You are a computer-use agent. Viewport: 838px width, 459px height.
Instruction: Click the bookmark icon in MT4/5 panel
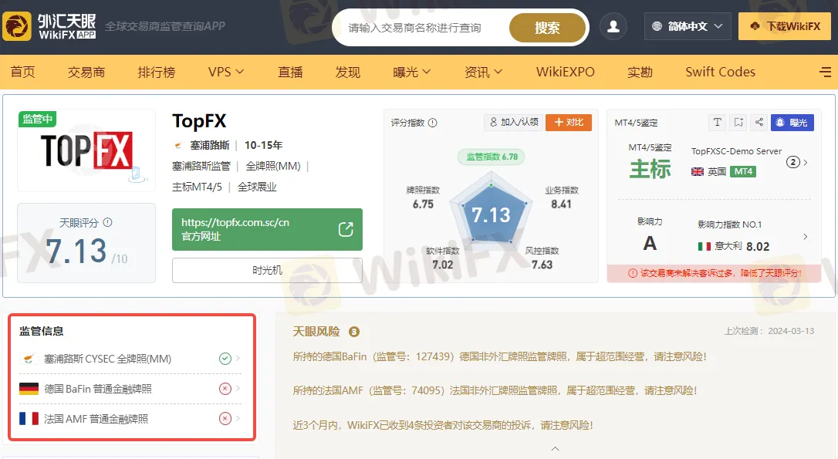[738, 123]
